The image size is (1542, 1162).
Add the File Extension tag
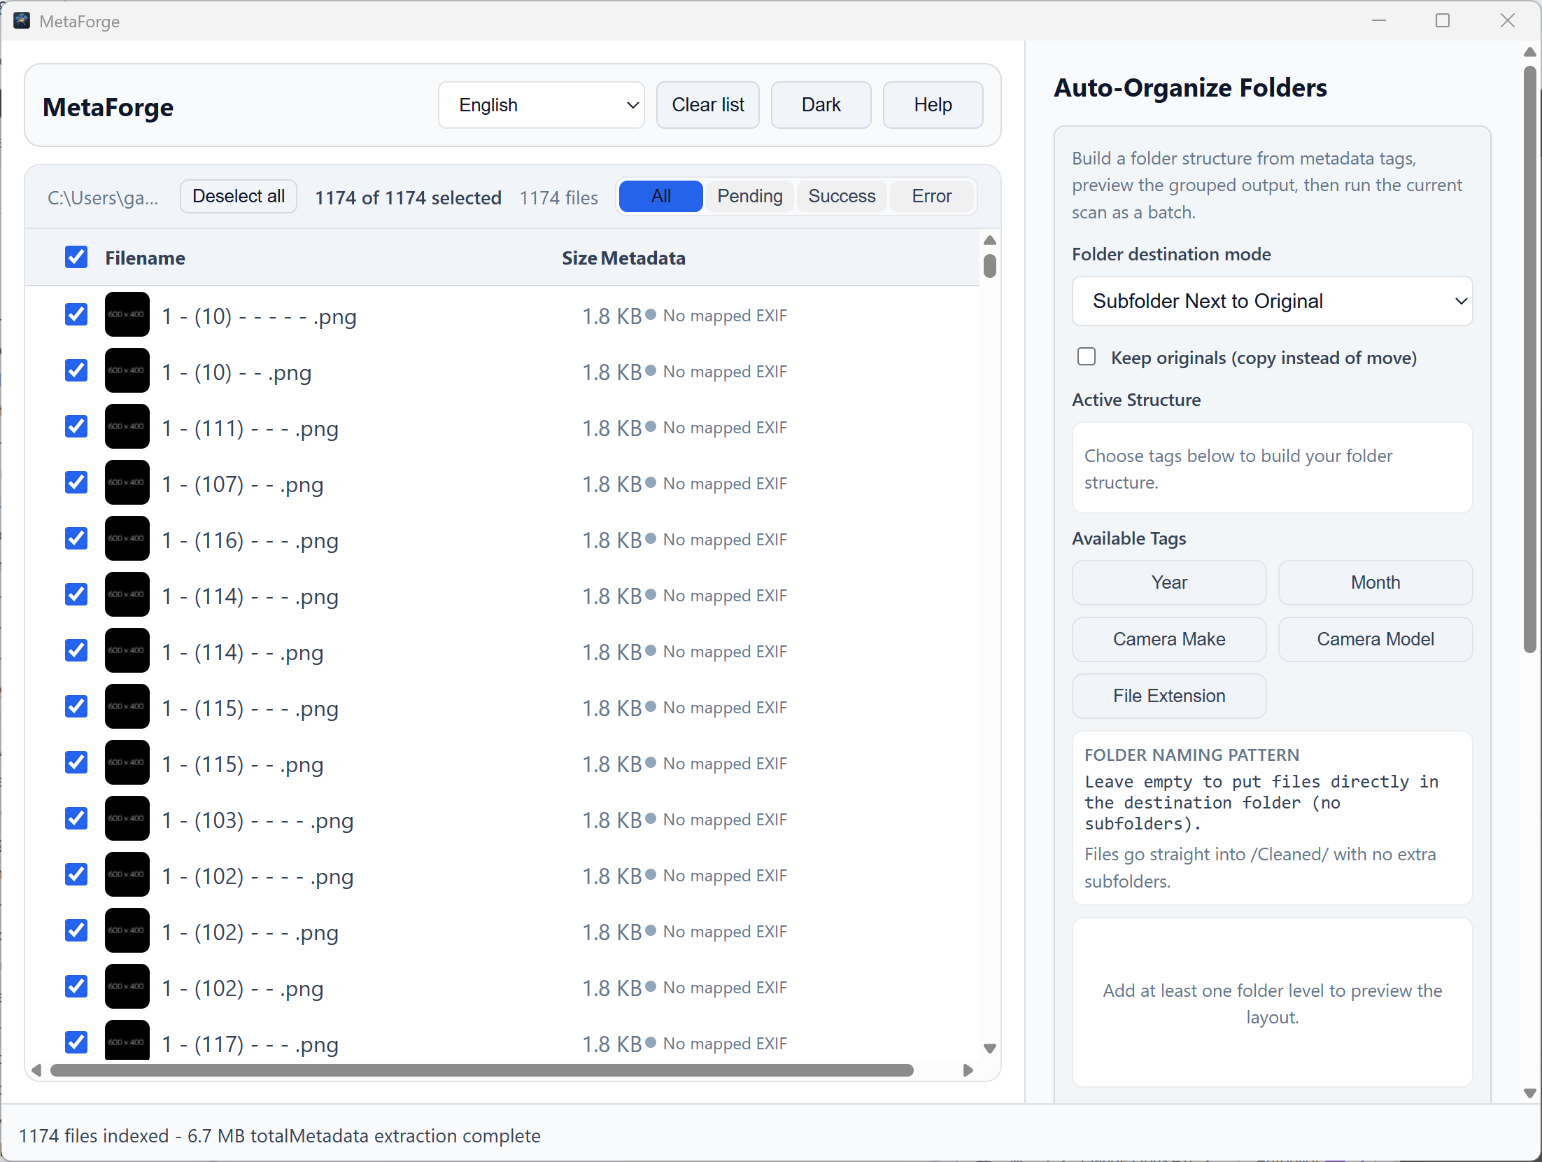[x=1169, y=696]
